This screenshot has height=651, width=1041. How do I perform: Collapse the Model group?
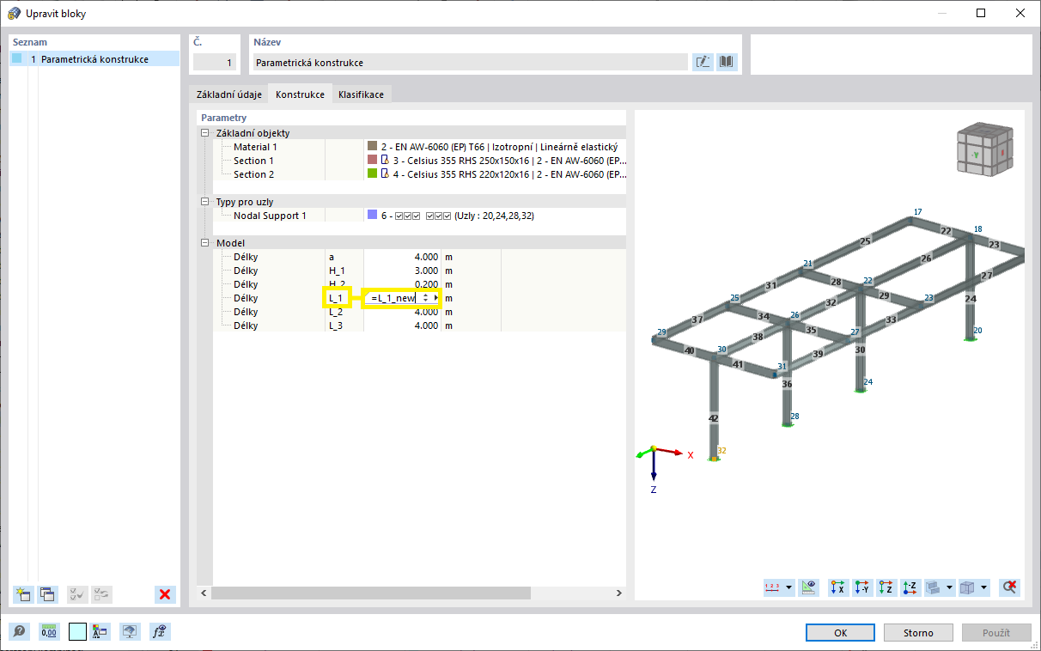(204, 243)
